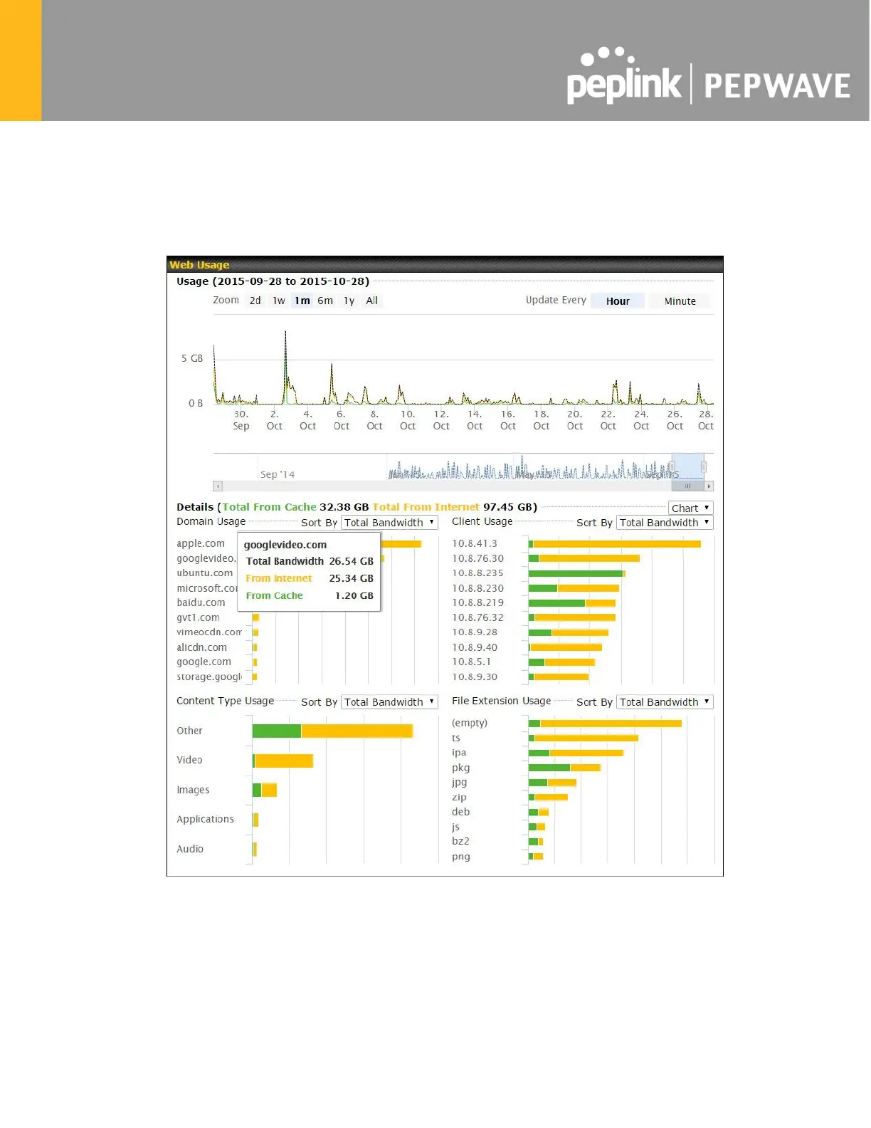The image size is (871, 1128).
Task: Select the 1m zoom range
Action: 302,301
